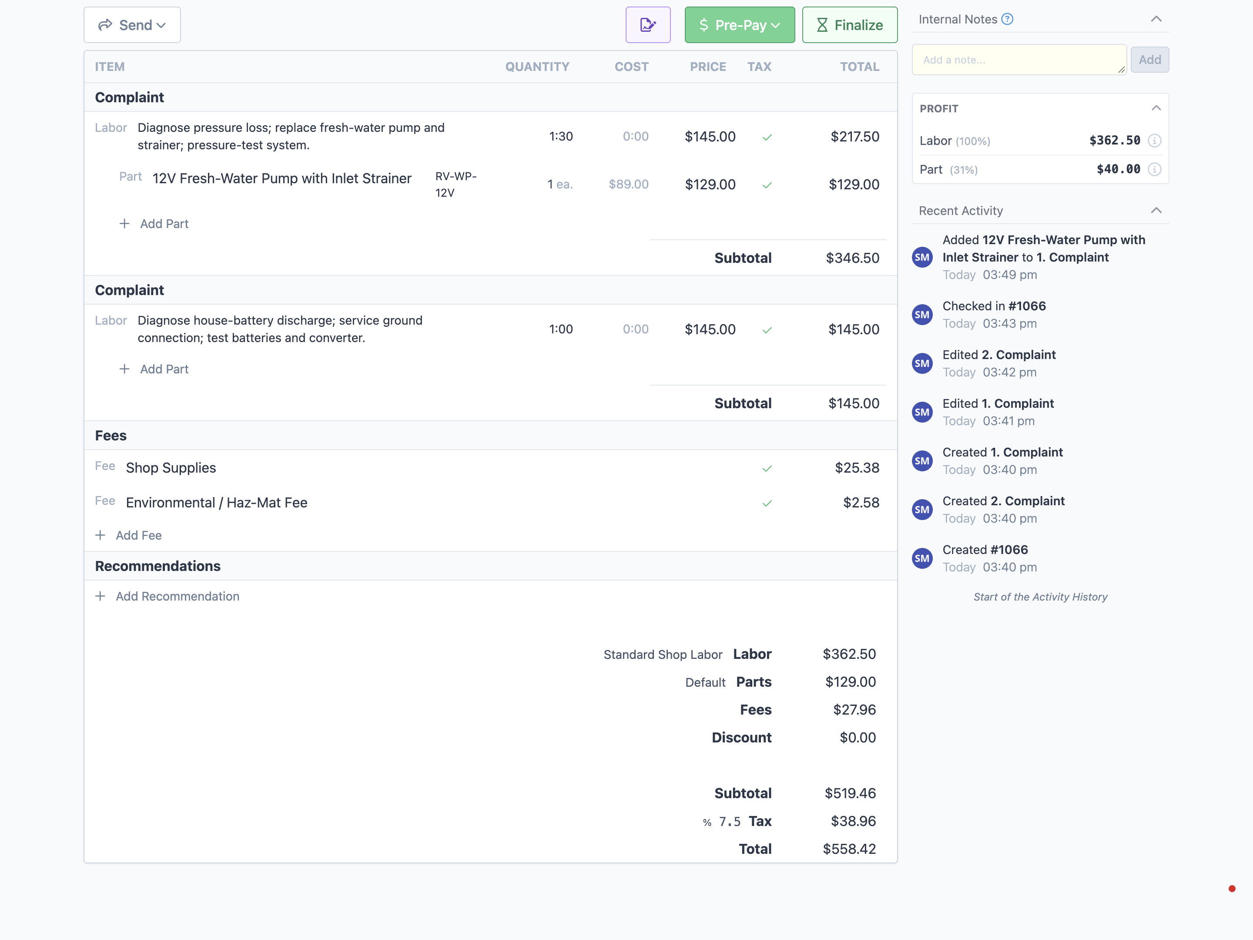Click the RV-WP-12V part number

456,184
